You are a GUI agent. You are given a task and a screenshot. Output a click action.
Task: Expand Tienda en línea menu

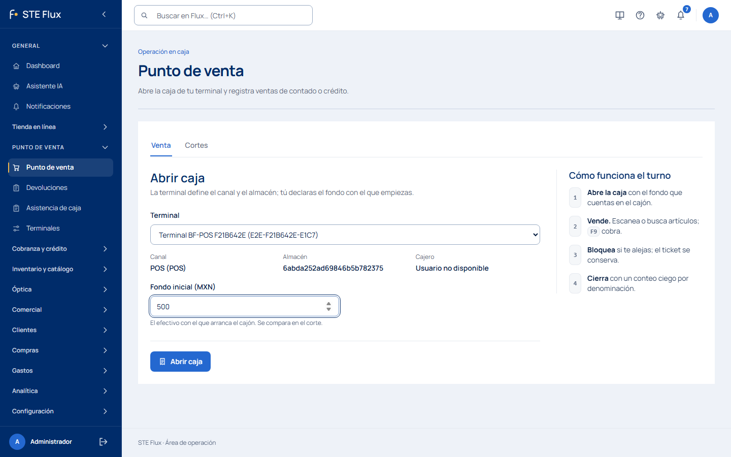pyautogui.click(x=61, y=127)
